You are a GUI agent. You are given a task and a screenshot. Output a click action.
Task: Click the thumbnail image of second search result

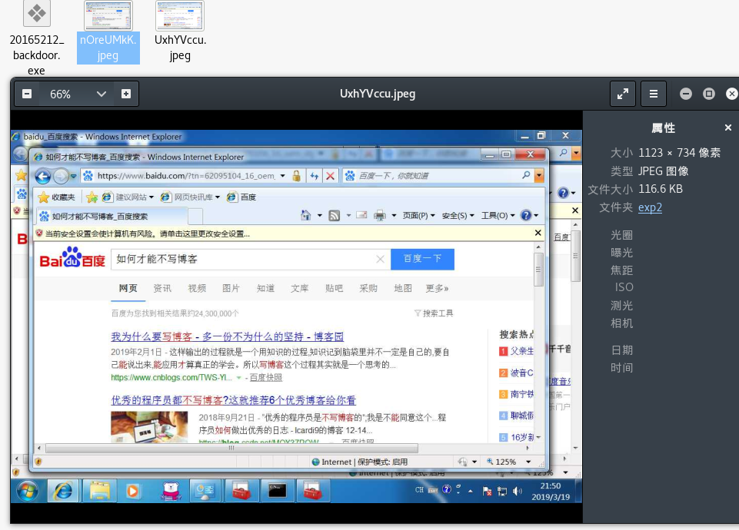pos(149,427)
